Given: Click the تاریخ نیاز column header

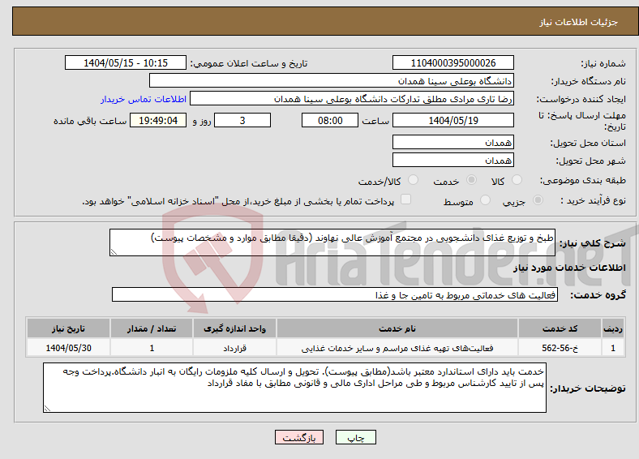Looking at the screenshot, I should 68,328.
